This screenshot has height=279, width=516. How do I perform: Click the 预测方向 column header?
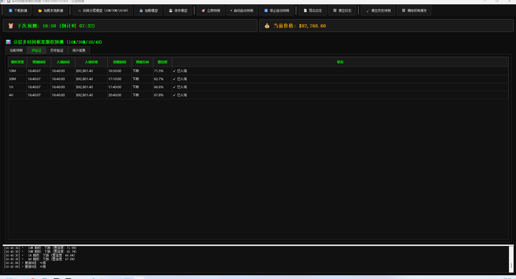142,62
